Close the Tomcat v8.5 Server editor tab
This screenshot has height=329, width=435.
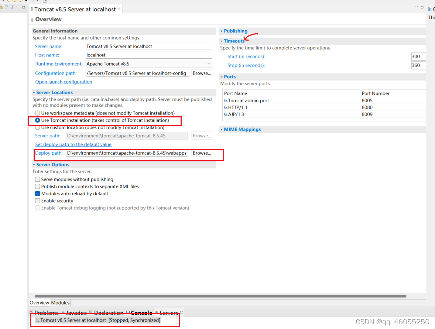pyautogui.click(x=119, y=9)
